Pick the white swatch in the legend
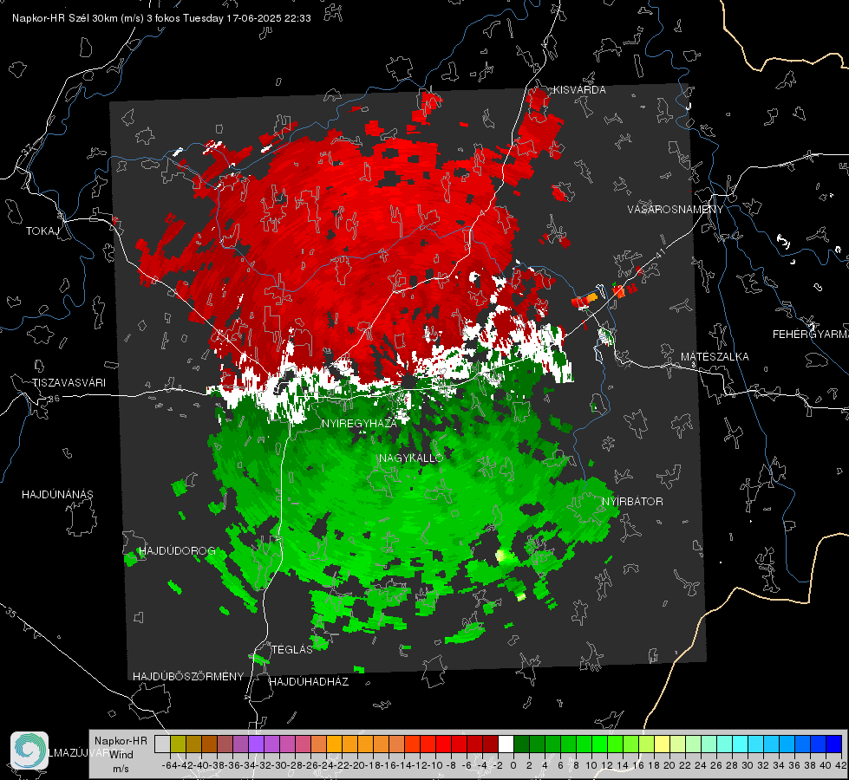 pos(506,744)
